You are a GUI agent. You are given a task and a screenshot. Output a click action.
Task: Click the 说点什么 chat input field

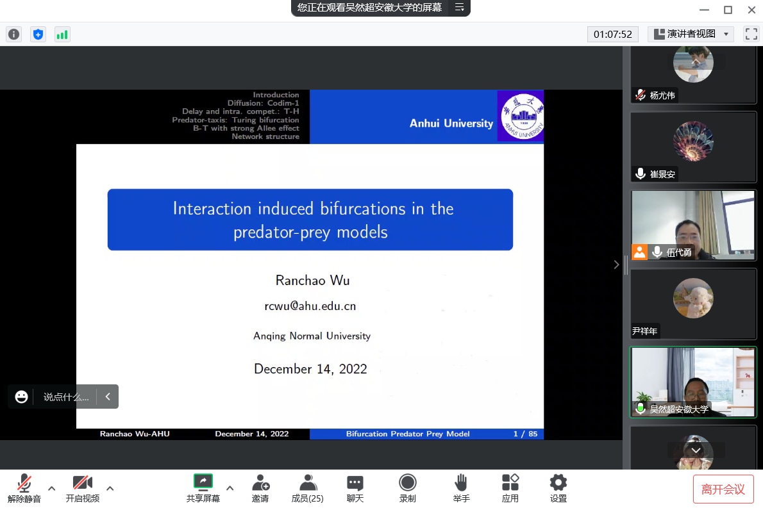[65, 397]
